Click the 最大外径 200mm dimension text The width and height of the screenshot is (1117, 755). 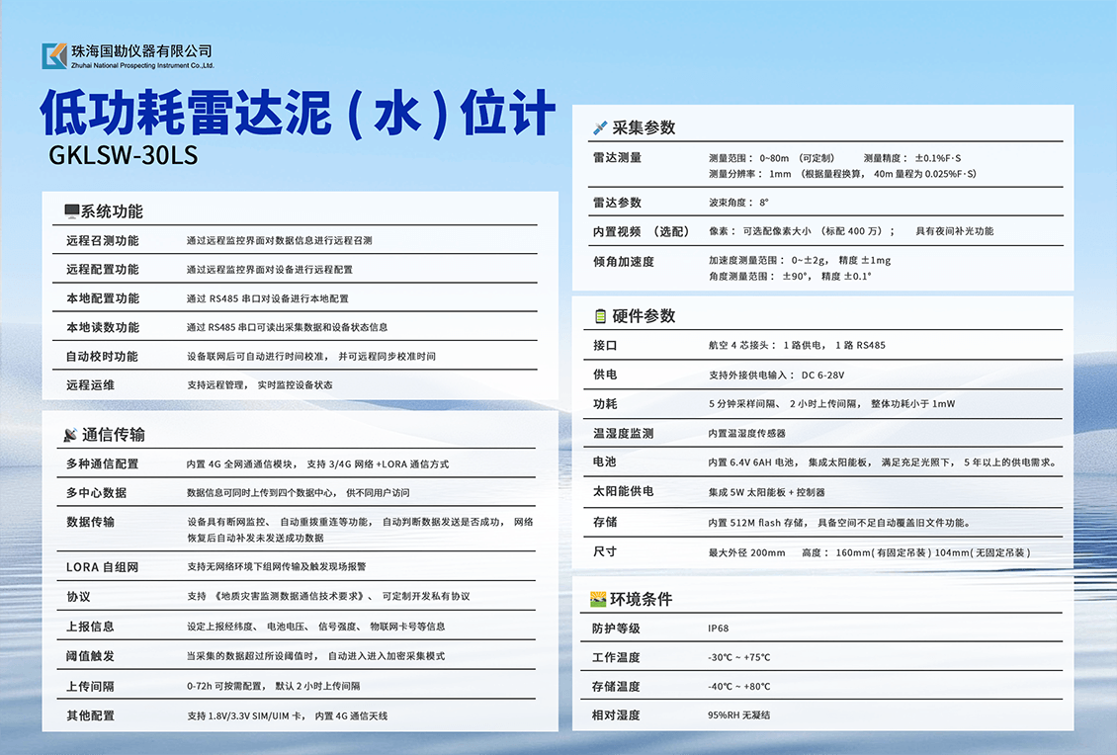(x=746, y=552)
